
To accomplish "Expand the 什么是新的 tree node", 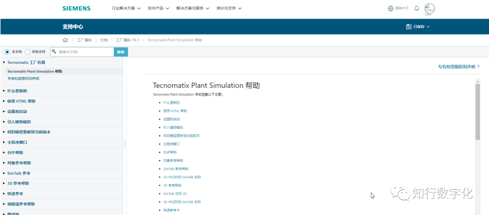I will point(4,91).
